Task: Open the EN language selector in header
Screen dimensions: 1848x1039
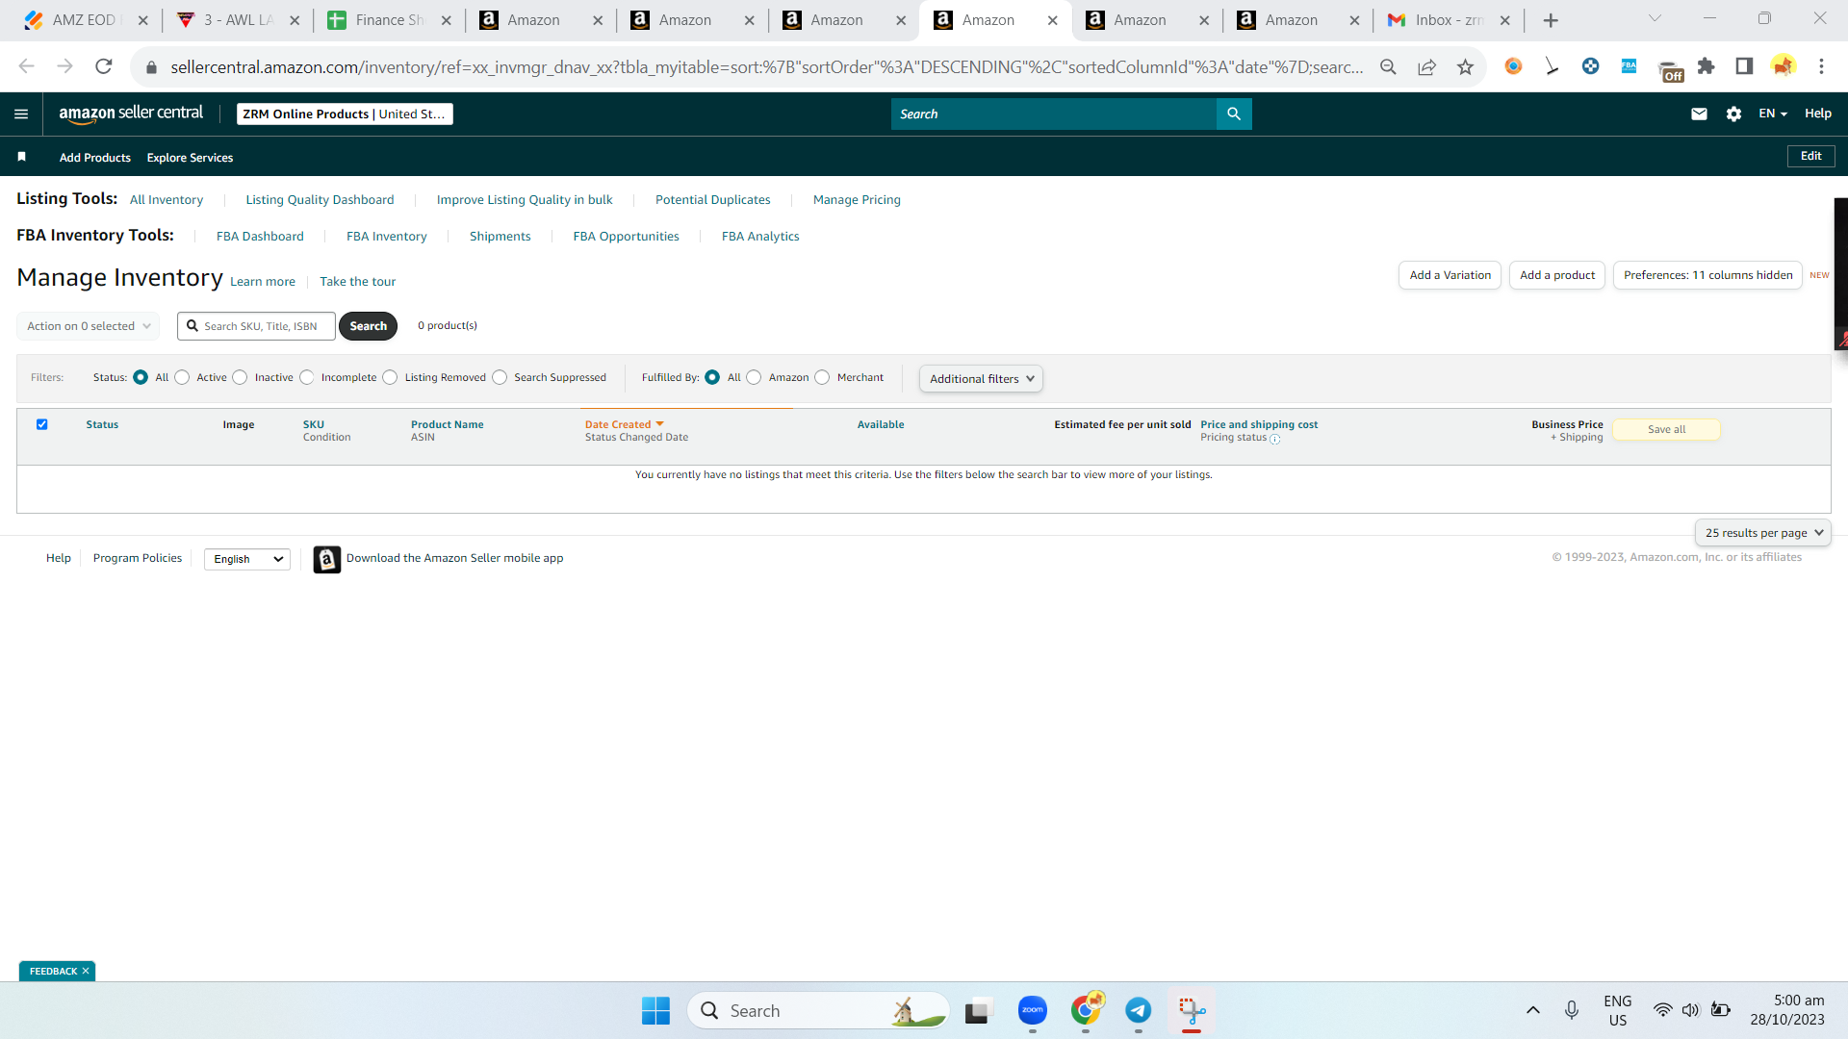Action: 1772,114
